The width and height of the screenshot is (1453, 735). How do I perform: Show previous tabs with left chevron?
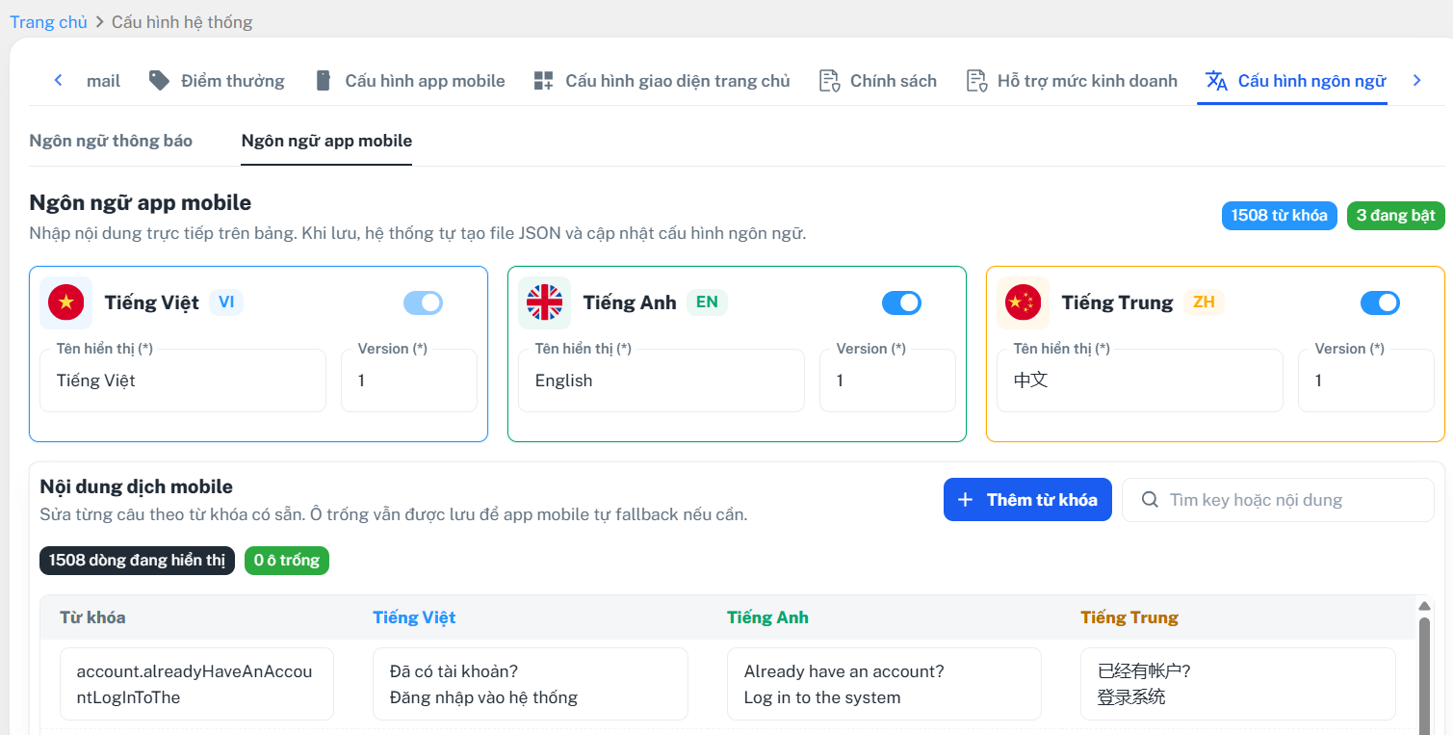pos(59,81)
